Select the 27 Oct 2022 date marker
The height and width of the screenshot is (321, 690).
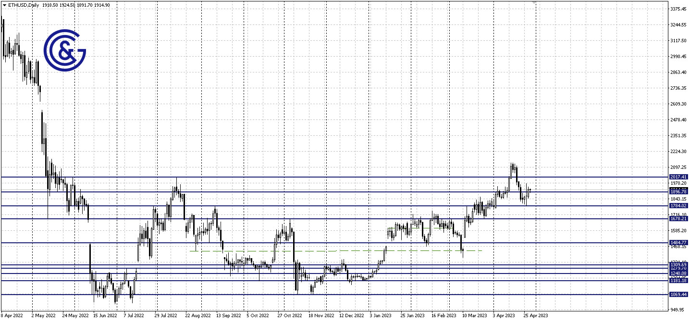[289, 316]
